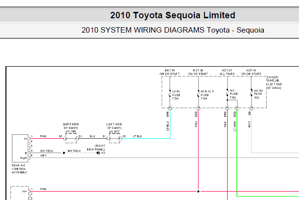This screenshot has height=200, width=299.
Task: Click the "J/C H80" junction connector label
Action: click(71, 131)
